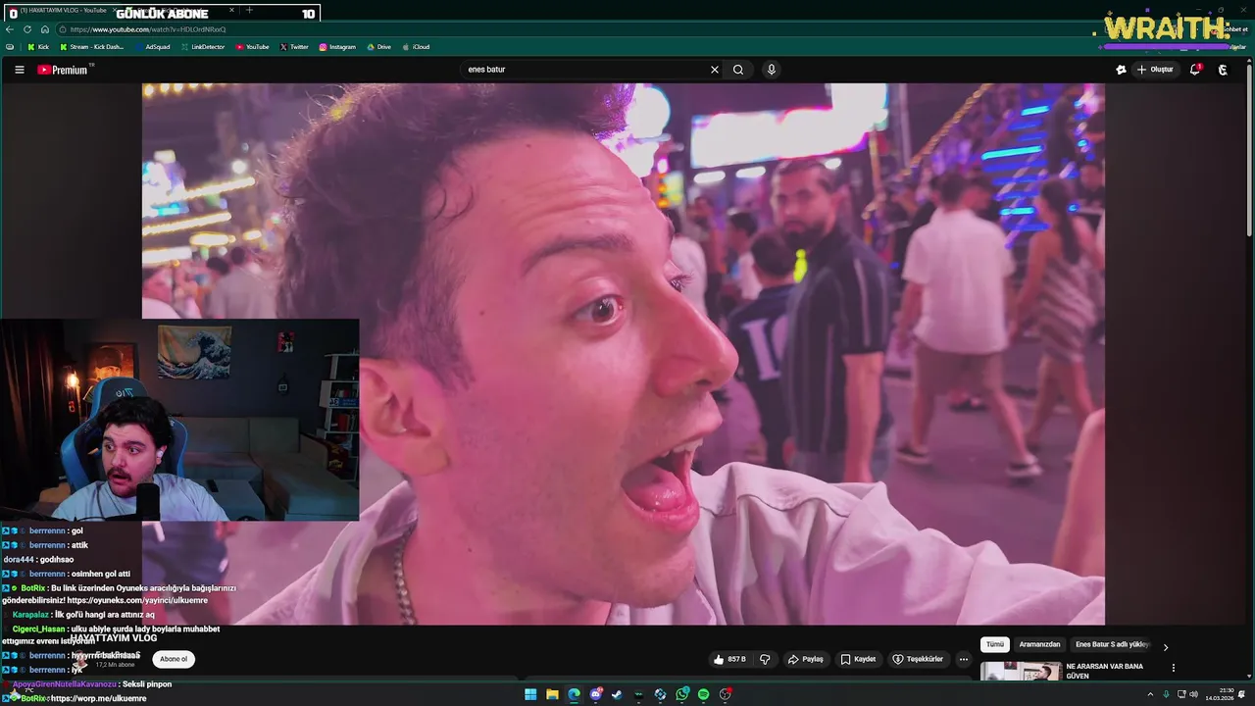Reload the page with refresh icon

click(x=27, y=29)
